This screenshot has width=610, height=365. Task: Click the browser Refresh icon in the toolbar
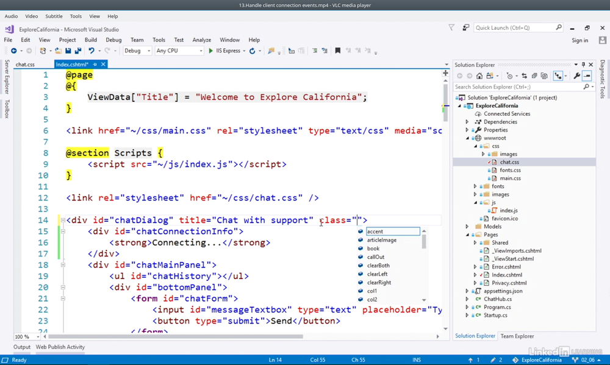(252, 51)
